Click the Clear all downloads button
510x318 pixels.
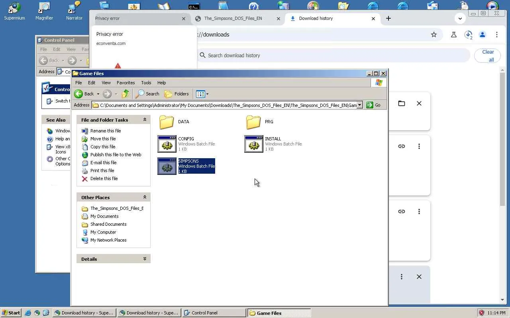point(488,56)
